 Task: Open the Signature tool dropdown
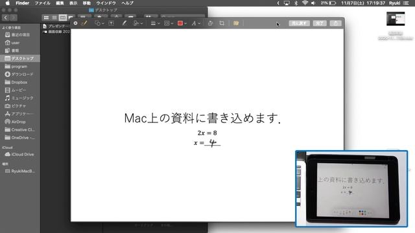pos(138,23)
